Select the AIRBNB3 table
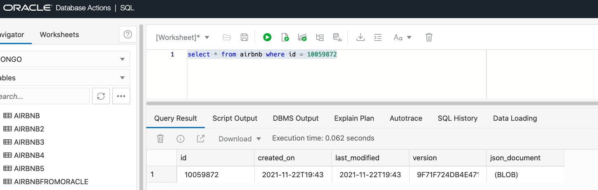The width and height of the screenshot is (598, 190). point(29,142)
